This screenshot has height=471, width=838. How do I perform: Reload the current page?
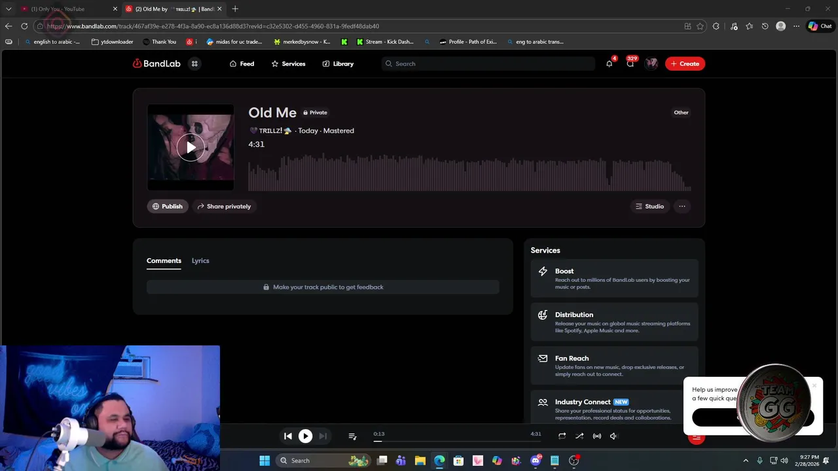[24, 26]
